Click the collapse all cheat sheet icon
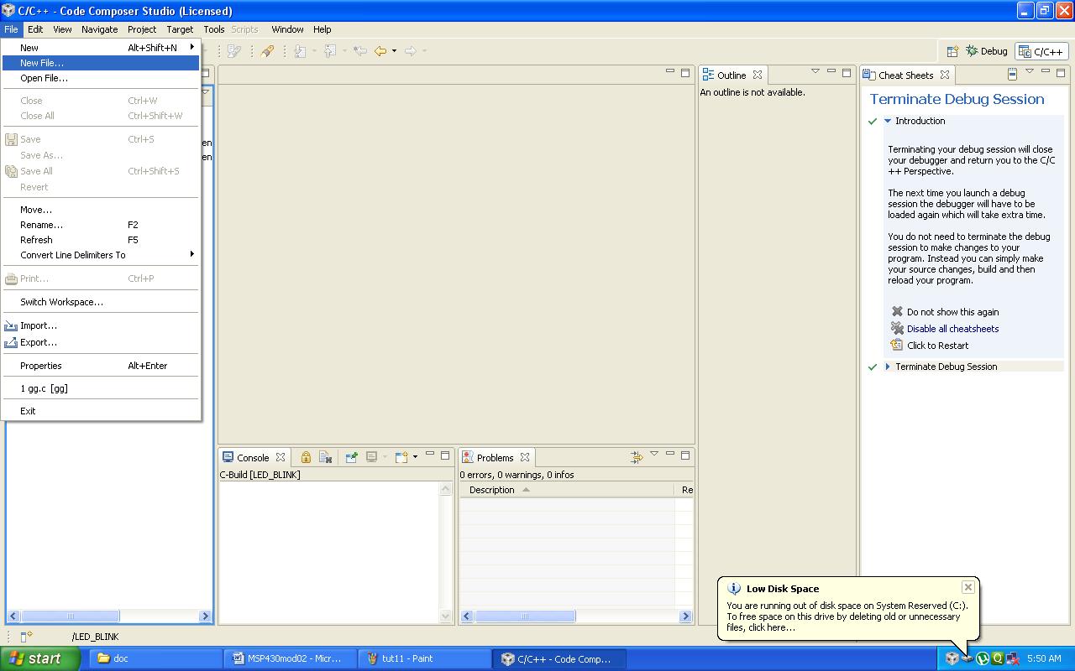This screenshot has height=671, width=1075. [x=1012, y=74]
